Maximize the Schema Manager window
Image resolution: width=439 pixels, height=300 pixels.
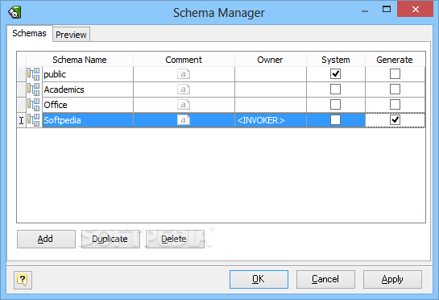387,9
